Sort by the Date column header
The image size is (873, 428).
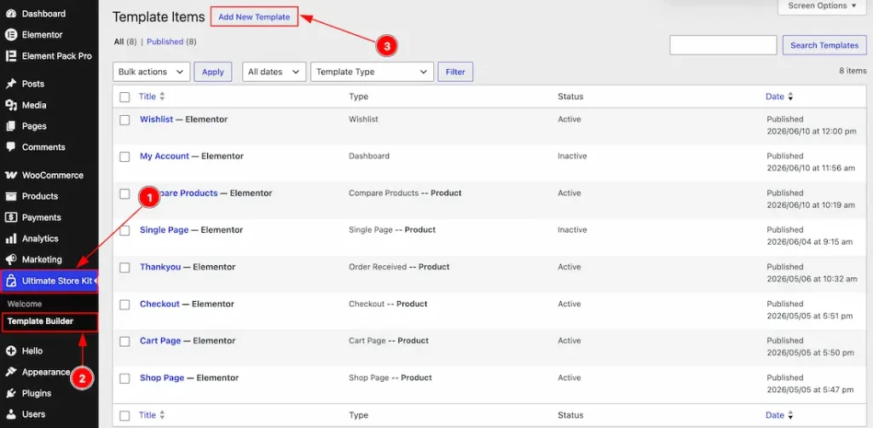775,96
